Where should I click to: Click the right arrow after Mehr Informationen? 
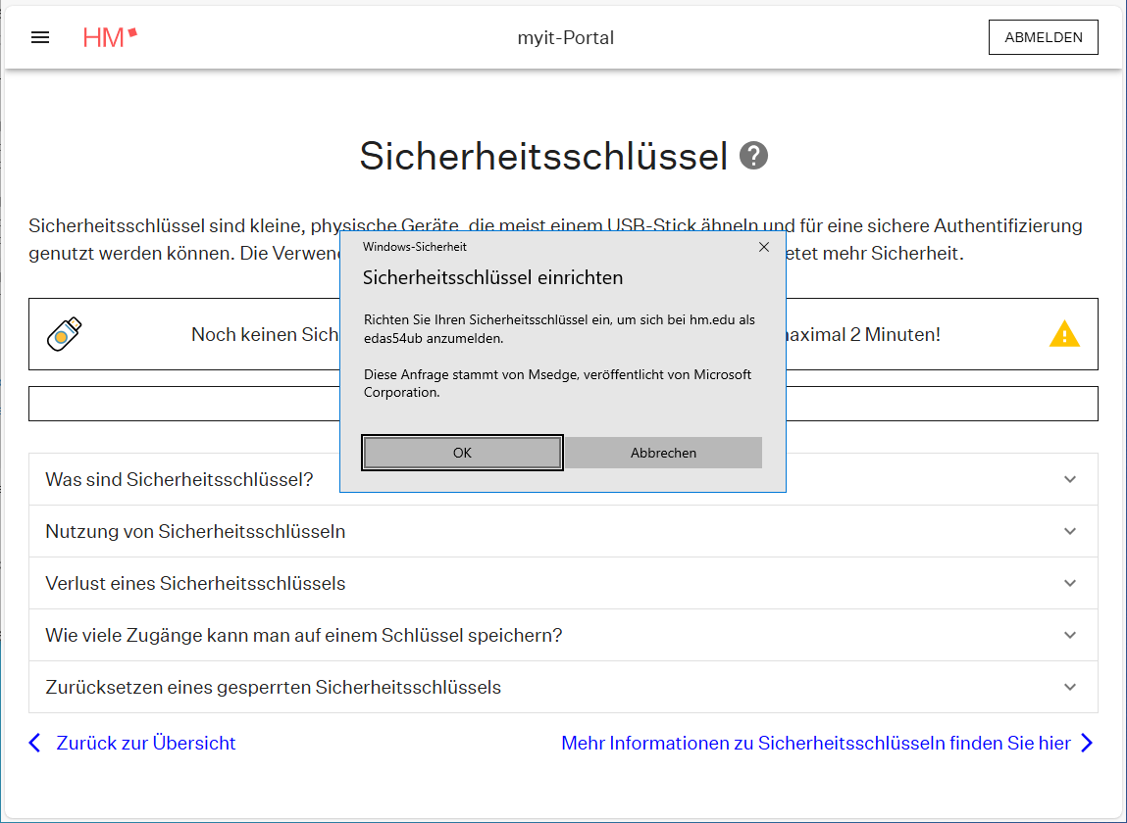1086,743
